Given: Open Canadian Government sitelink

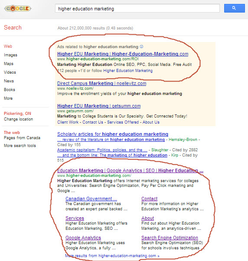Looking at the screenshot, I should click(91, 199).
